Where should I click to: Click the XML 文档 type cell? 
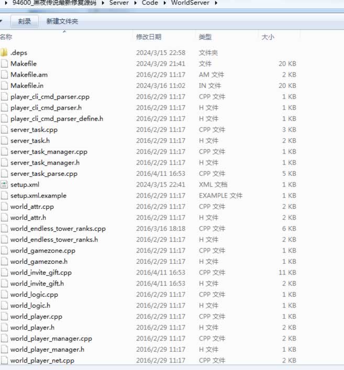tap(213, 185)
